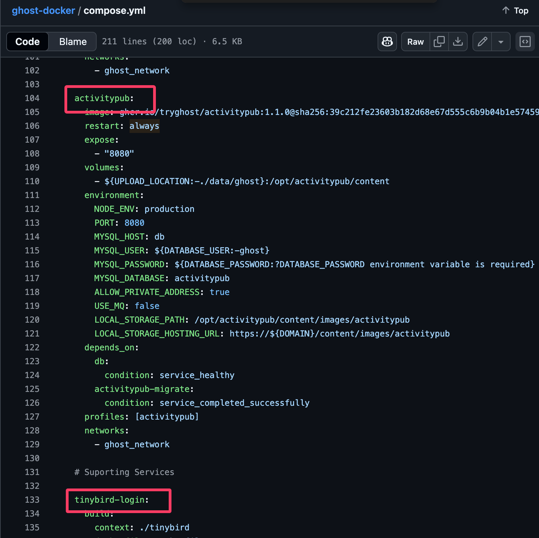Click 'volumes:' on line 109
Image resolution: width=539 pixels, height=538 pixels.
click(104, 168)
